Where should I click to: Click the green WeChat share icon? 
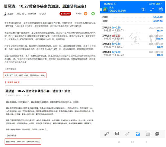(x=93, y=14)
